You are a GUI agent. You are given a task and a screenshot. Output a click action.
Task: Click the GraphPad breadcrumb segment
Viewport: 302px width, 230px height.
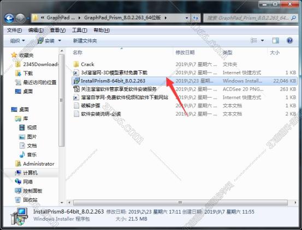coord(61,17)
